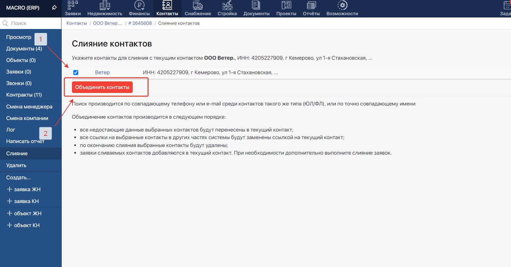This screenshot has width=511, height=267.
Task: Open the Недвижимость buildings icon
Action: pyautogui.click(x=105, y=5)
